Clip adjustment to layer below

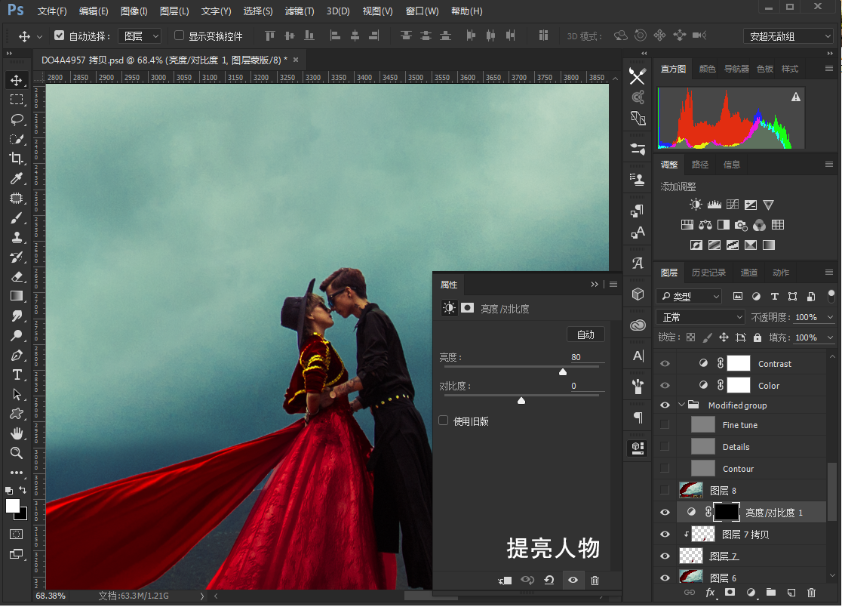(505, 580)
